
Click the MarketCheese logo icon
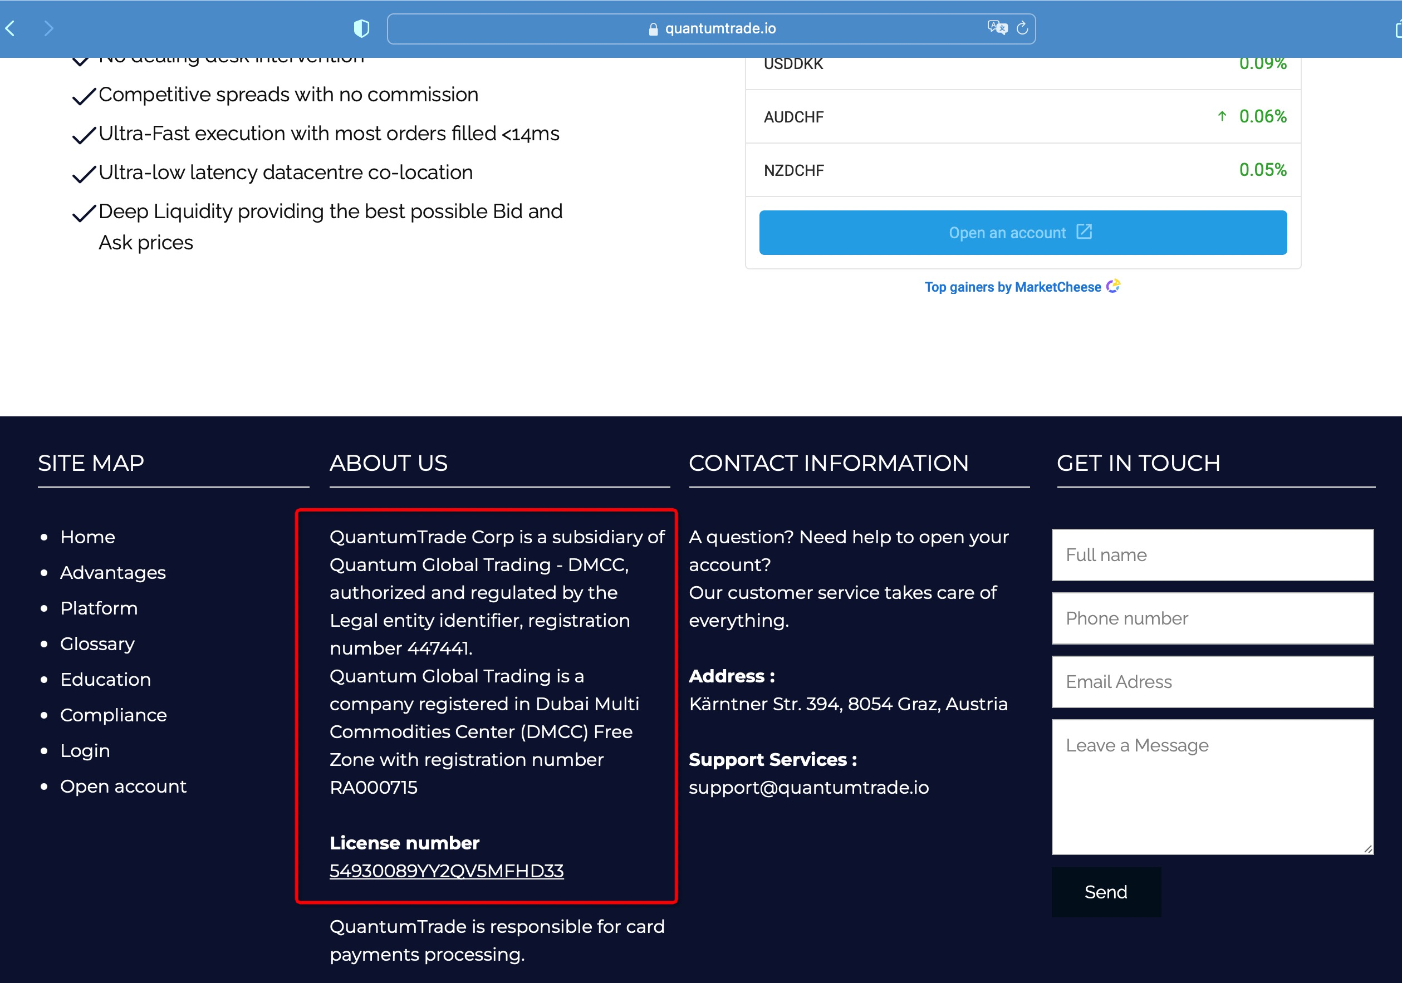point(1113,286)
